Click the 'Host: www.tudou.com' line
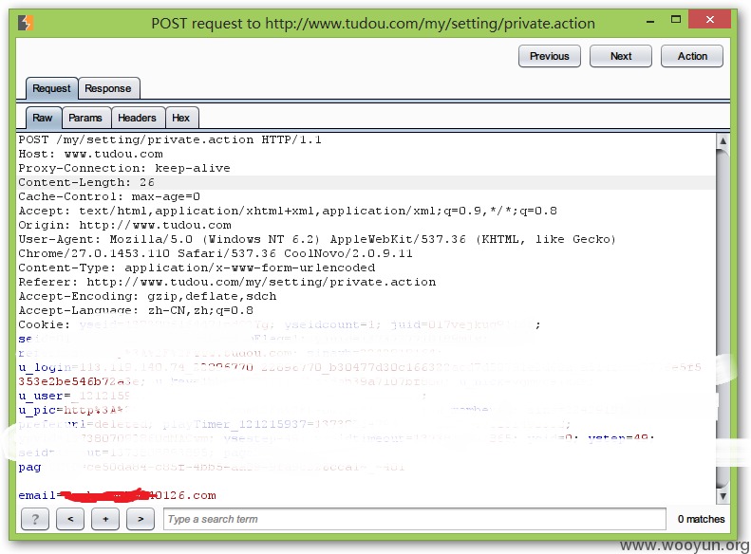The height and width of the screenshot is (554, 751). pyautogui.click(x=91, y=154)
